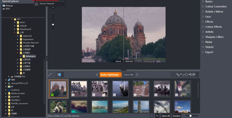
Task: Click the dashed rectangle selection icon
Action: point(174,75)
